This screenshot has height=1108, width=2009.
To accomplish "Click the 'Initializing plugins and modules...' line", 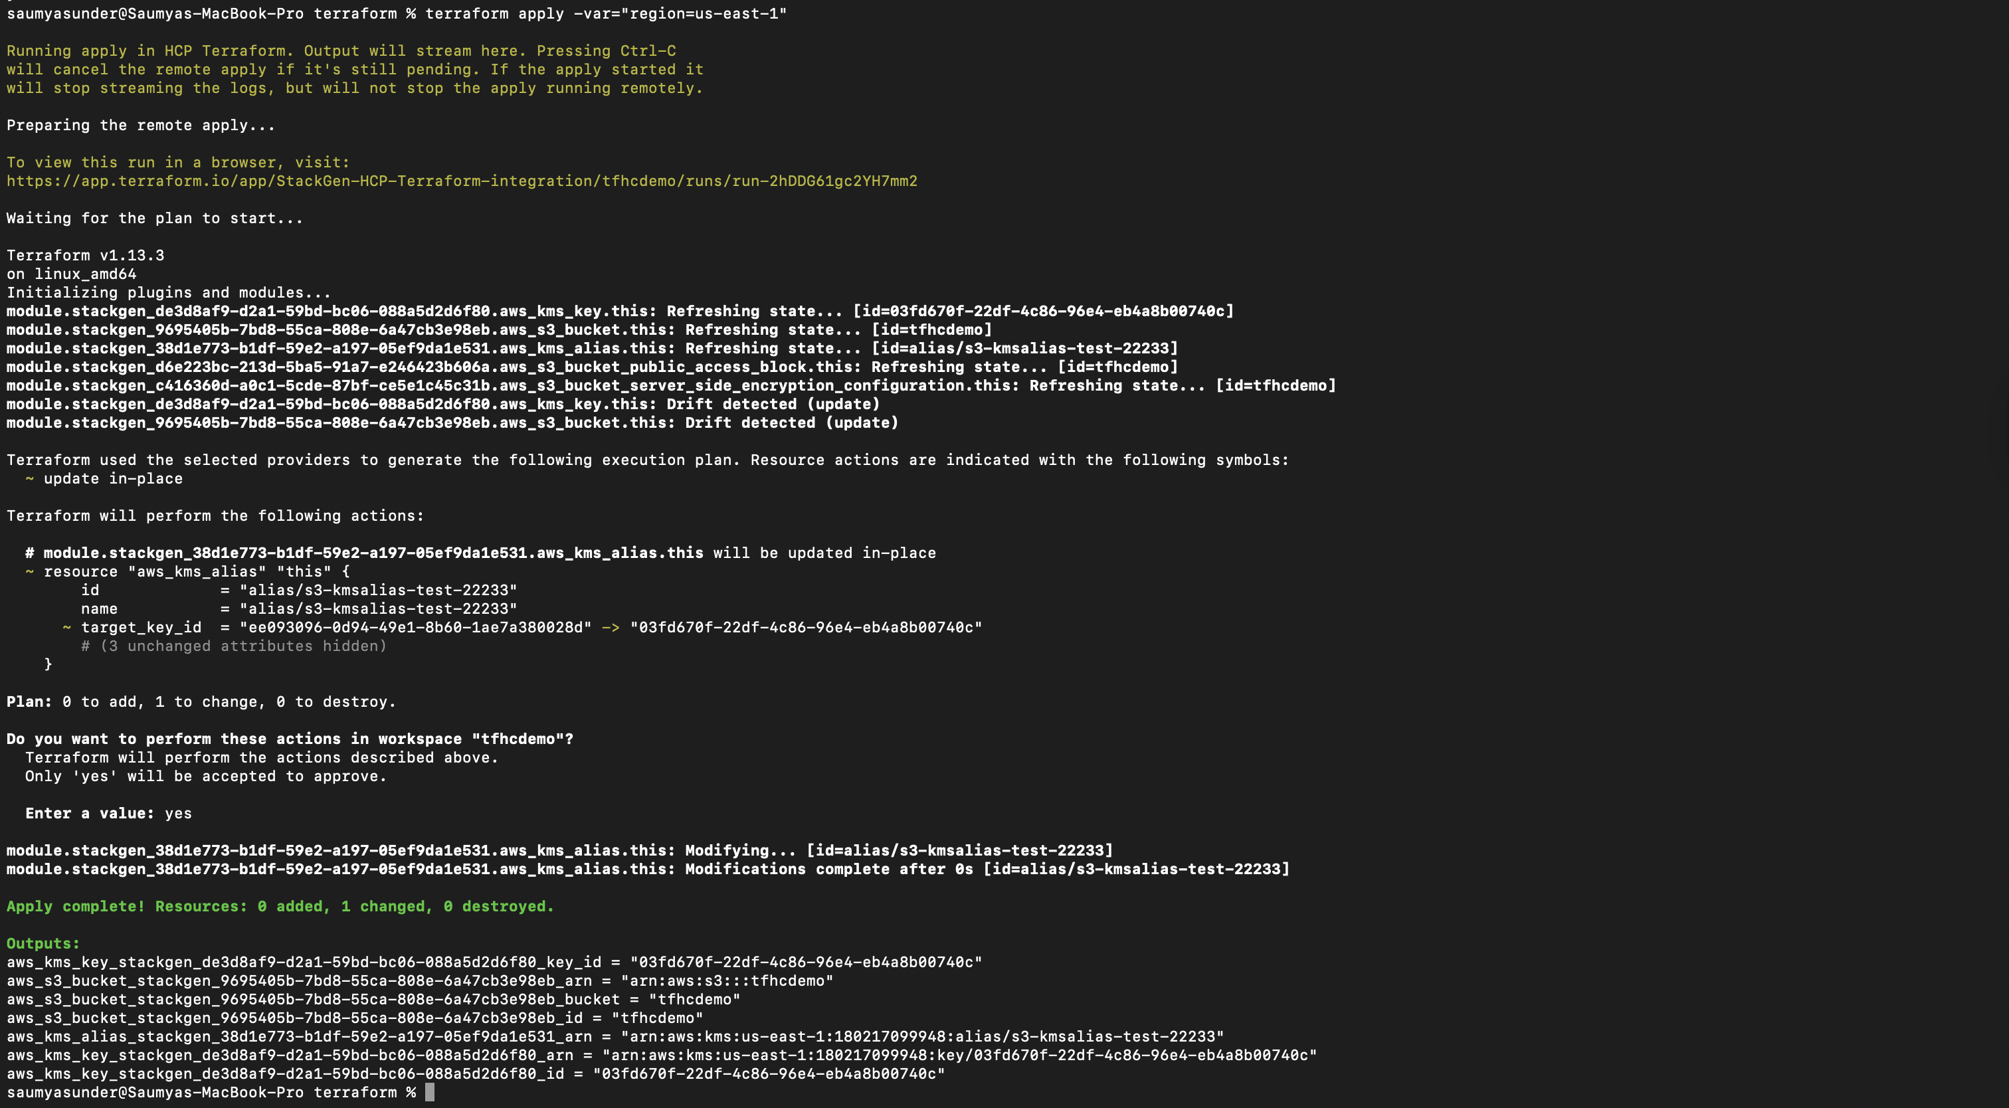I will (x=169, y=292).
